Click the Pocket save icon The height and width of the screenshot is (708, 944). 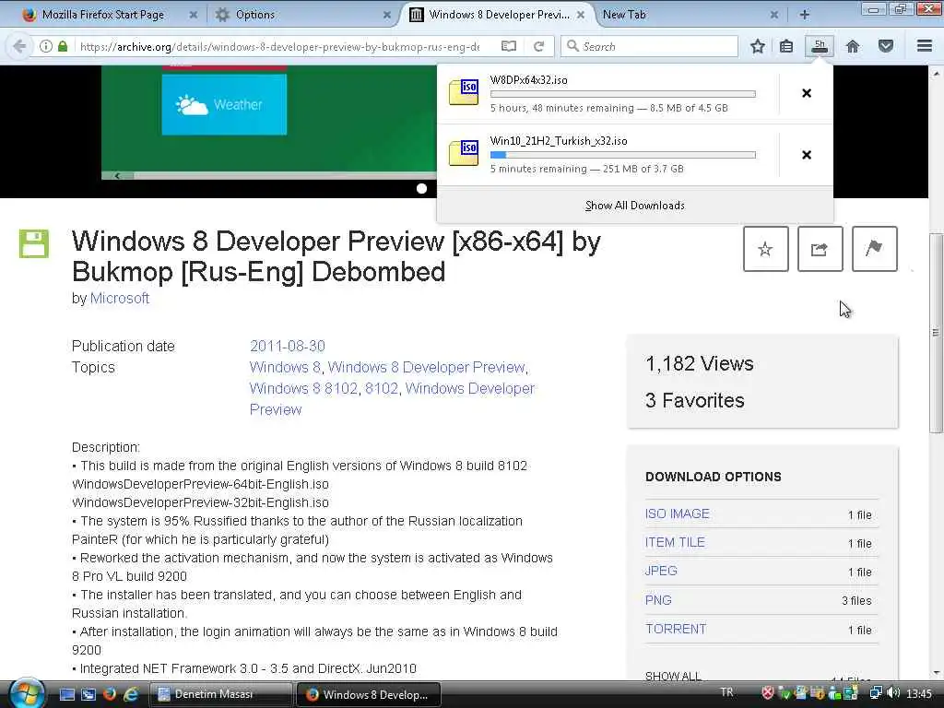click(x=886, y=46)
